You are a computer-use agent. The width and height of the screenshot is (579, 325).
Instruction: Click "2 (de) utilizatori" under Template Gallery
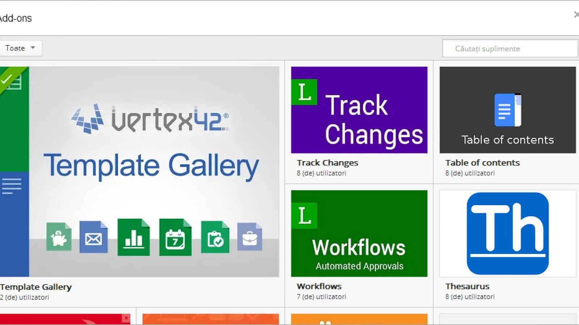pos(24,298)
